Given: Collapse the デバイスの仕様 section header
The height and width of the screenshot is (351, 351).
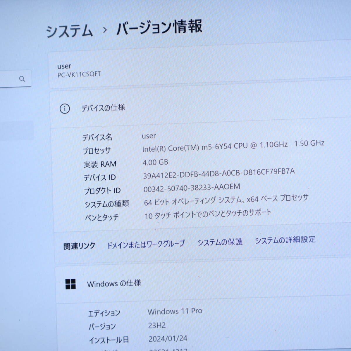Looking at the screenshot, I should point(103,108).
